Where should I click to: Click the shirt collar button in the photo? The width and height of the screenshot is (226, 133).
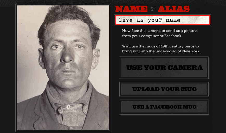(x=68, y=107)
